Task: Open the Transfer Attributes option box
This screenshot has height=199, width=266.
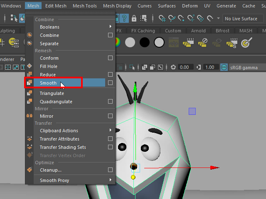Action: click(110, 139)
